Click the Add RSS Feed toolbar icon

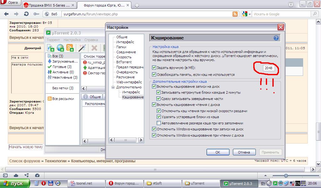[x=70, y=48]
